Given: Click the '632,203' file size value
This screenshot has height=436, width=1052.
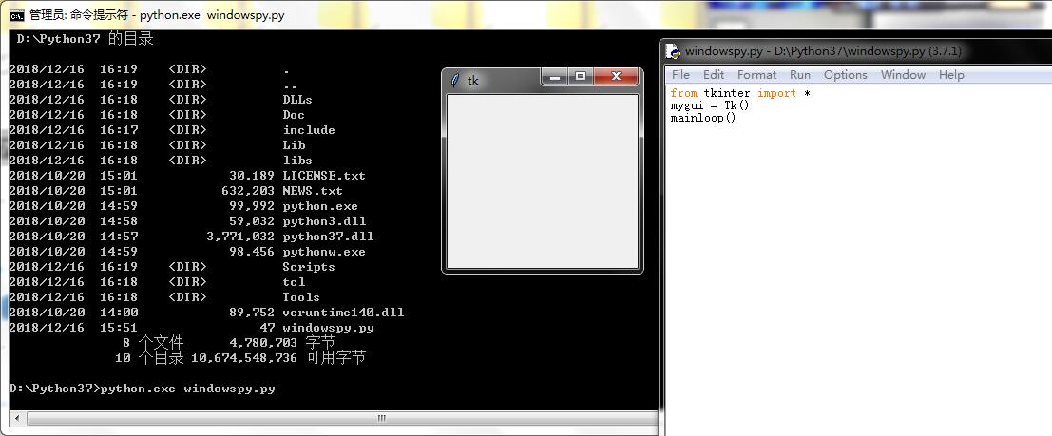Looking at the screenshot, I should (248, 191).
